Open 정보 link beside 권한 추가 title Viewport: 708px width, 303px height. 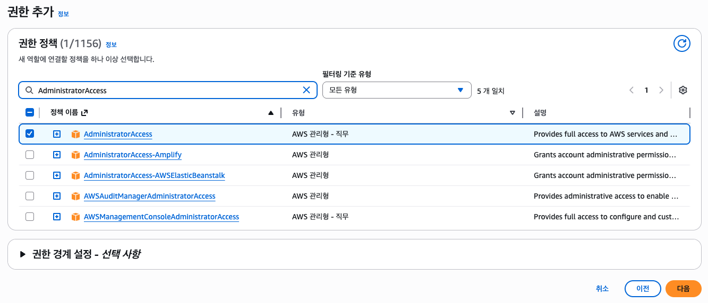tap(63, 14)
